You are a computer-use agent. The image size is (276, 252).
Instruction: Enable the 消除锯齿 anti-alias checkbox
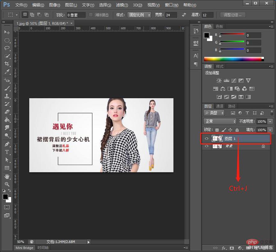91,15
